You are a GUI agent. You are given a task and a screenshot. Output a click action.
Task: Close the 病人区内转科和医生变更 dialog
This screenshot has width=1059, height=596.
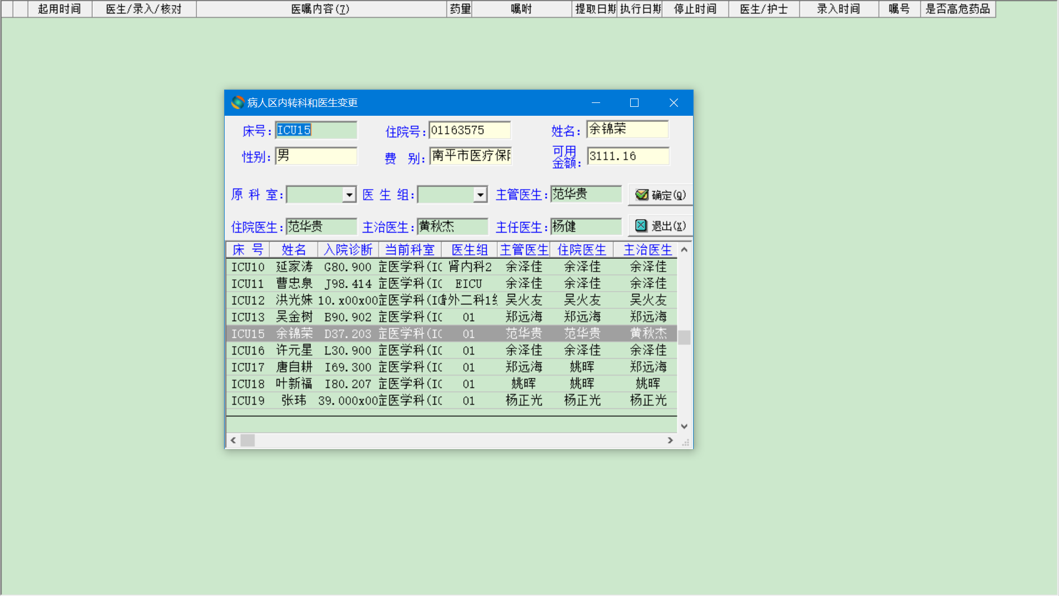[674, 102]
